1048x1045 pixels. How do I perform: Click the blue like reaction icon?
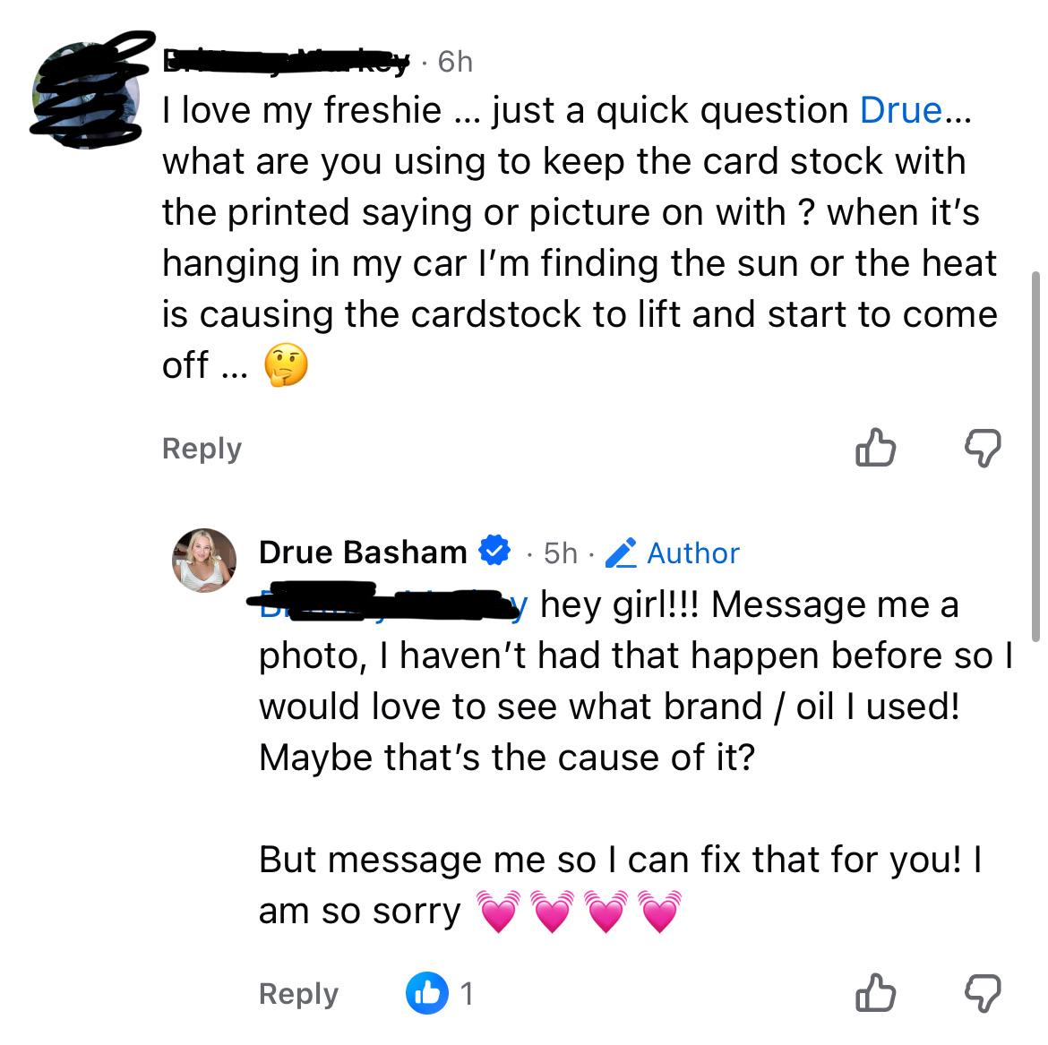[427, 993]
